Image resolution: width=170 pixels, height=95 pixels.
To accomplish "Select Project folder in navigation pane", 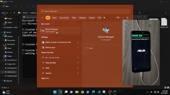I will (x=8, y=18).
